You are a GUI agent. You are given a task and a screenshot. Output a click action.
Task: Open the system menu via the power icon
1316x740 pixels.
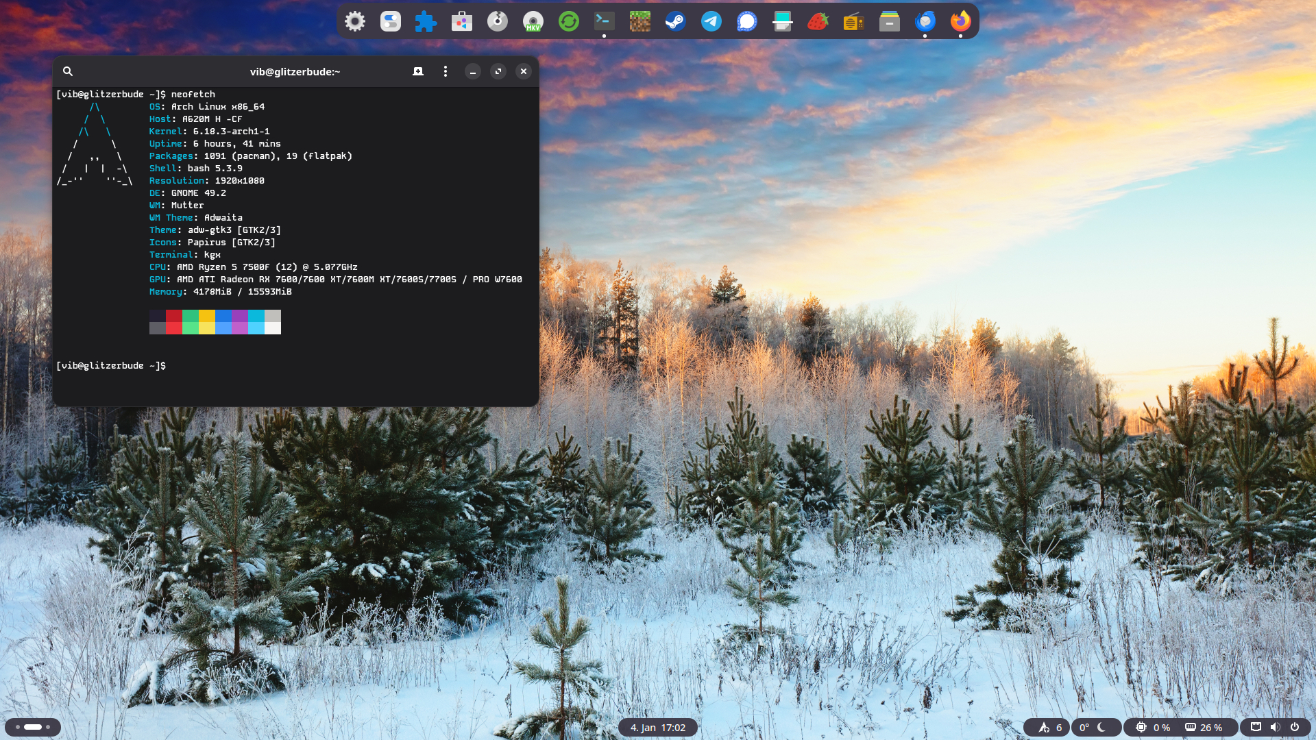click(1295, 727)
